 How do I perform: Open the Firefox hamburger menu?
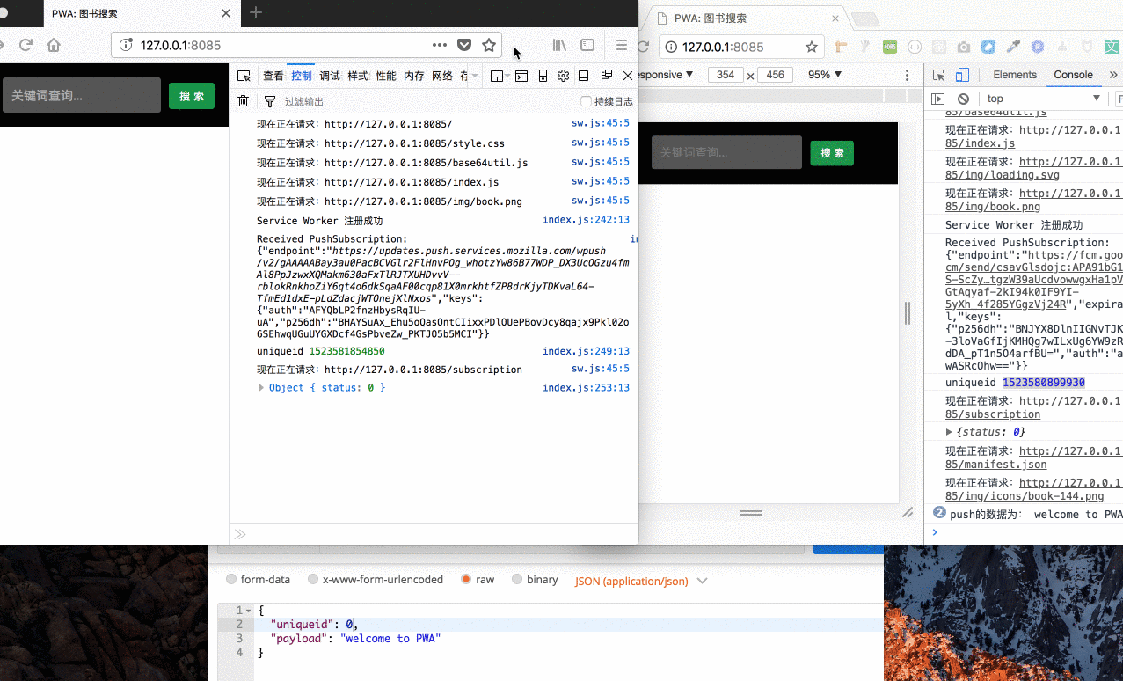[x=622, y=46]
